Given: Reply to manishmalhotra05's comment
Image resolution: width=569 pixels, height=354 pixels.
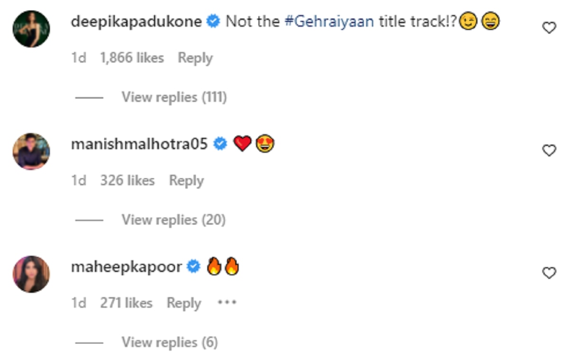Looking at the screenshot, I should [186, 181].
